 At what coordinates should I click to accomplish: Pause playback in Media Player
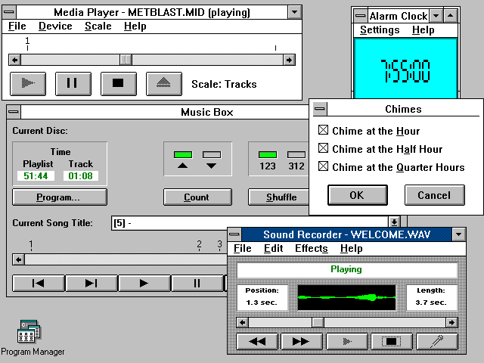(x=72, y=83)
